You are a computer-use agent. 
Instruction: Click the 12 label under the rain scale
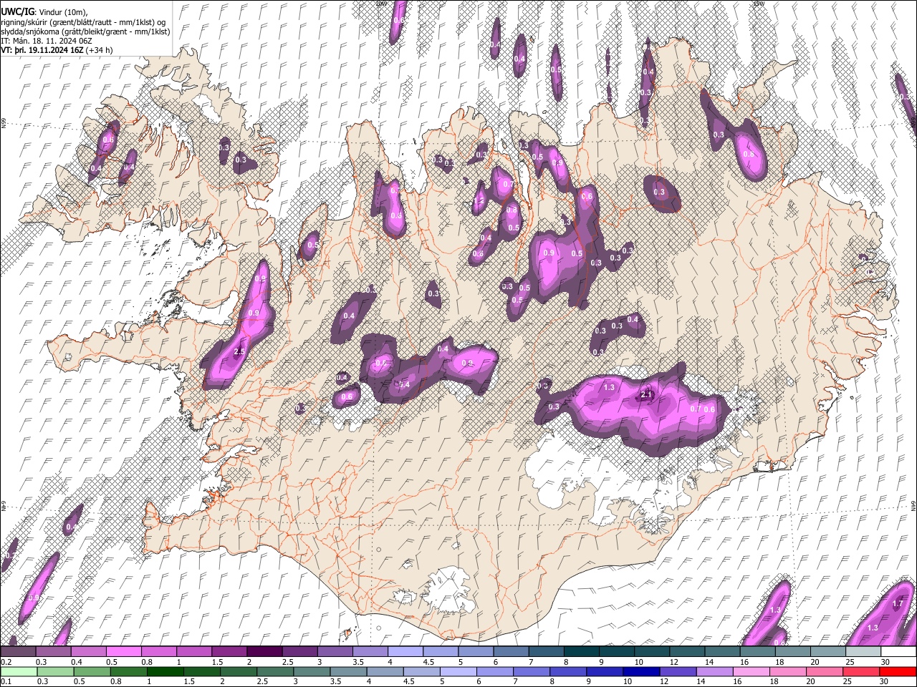click(663, 681)
